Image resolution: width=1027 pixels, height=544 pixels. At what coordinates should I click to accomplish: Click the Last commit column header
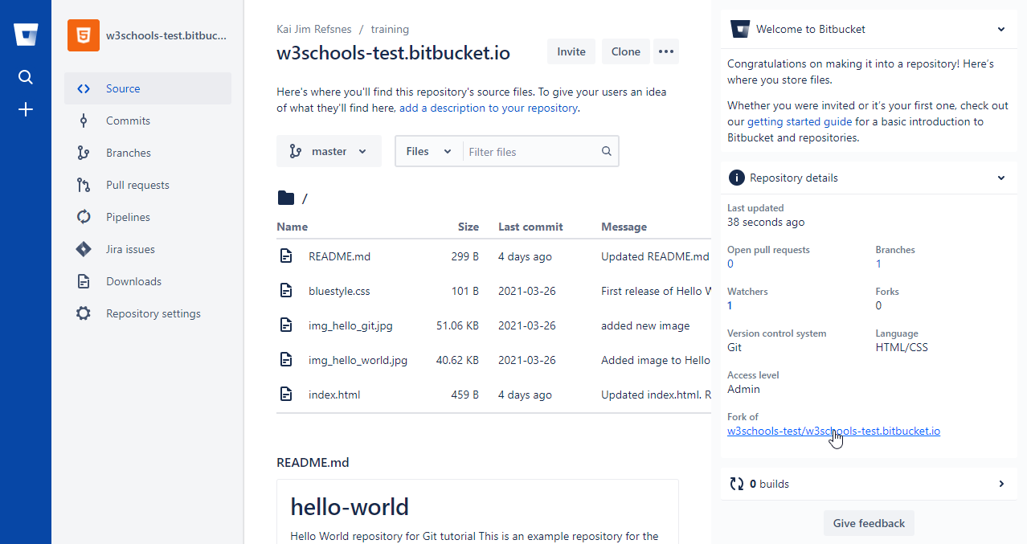tap(530, 227)
